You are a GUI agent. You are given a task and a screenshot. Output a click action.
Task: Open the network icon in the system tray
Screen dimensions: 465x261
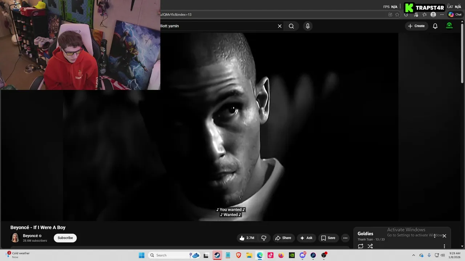click(x=437, y=255)
